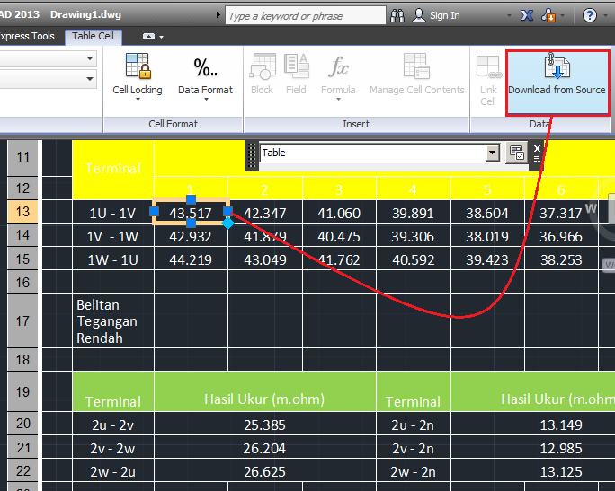Click the quick select icon in Table panel

[517, 153]
